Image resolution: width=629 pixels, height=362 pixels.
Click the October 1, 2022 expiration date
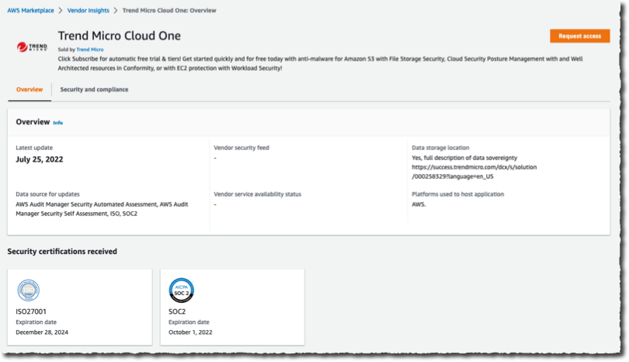190,332
